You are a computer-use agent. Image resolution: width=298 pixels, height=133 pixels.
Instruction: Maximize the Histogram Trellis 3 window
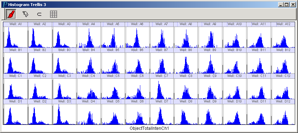(287, 5)
